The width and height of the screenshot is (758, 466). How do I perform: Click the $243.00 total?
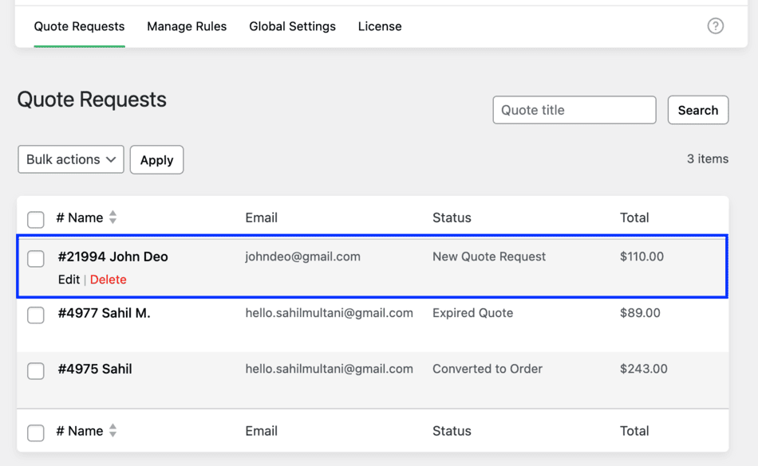click(643, 369)
